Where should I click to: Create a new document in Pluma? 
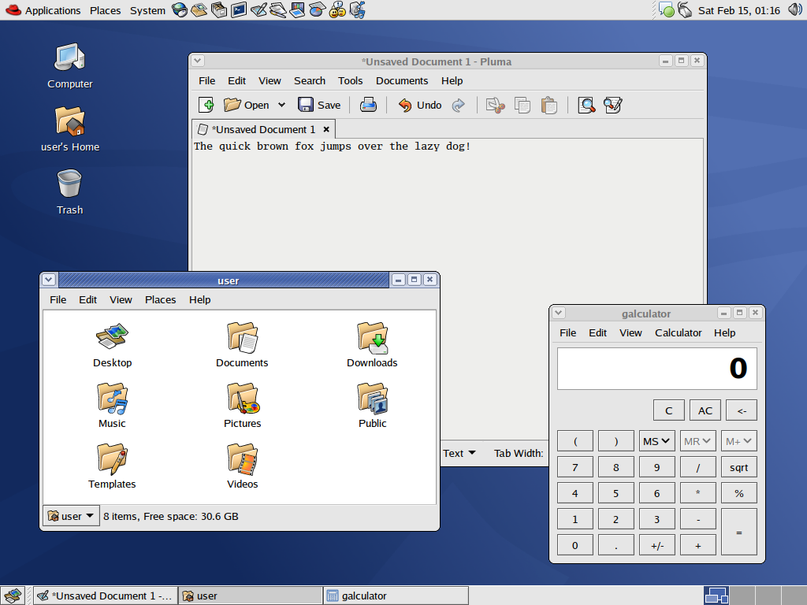pyautogui.click(x=206, y=105)
